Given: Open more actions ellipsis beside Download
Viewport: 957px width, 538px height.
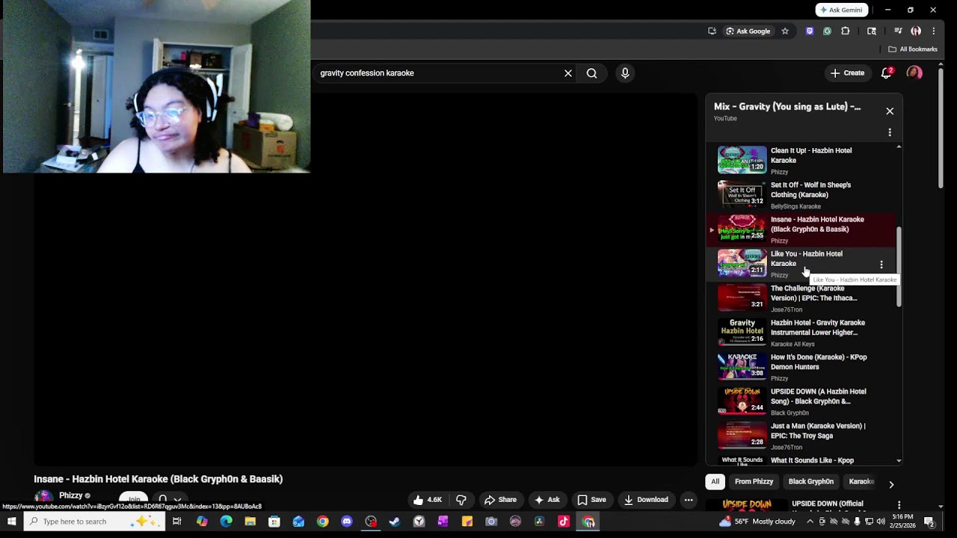Looking at the screenshot, I should tap(689, 500).
